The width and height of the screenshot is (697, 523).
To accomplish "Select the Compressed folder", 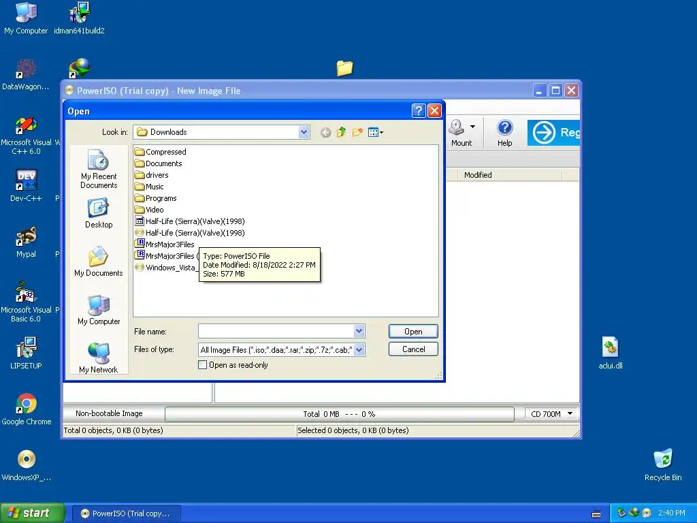I will (161, 152).
